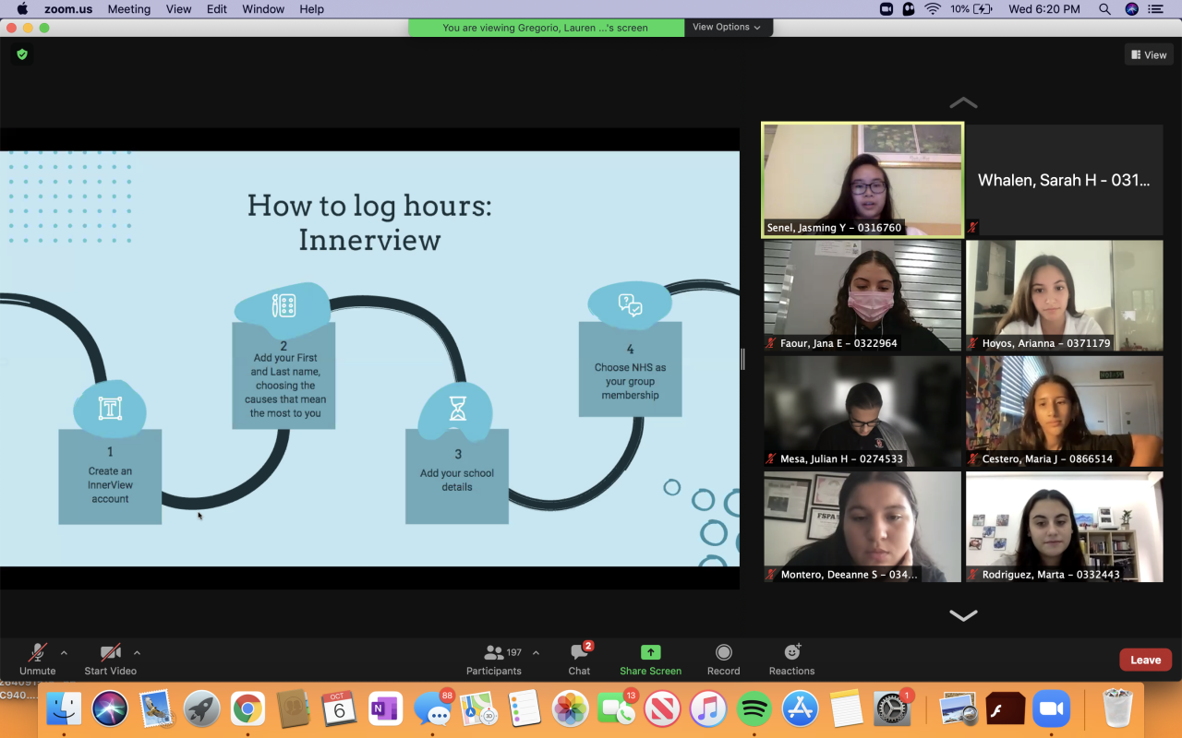This screenshot has width=1182, height=738.
Task: Select Whalen, Sarah H participant tile
Action: [1064, 180]
